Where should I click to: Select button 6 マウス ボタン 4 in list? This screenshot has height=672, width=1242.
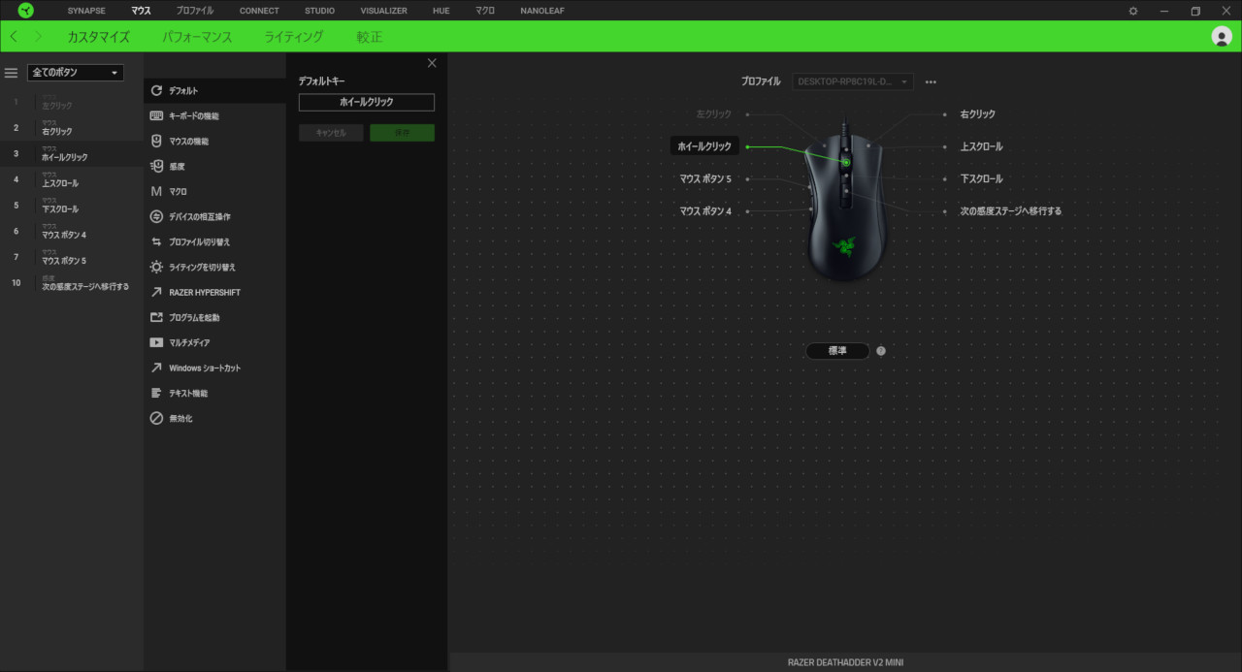coord(72,232)
